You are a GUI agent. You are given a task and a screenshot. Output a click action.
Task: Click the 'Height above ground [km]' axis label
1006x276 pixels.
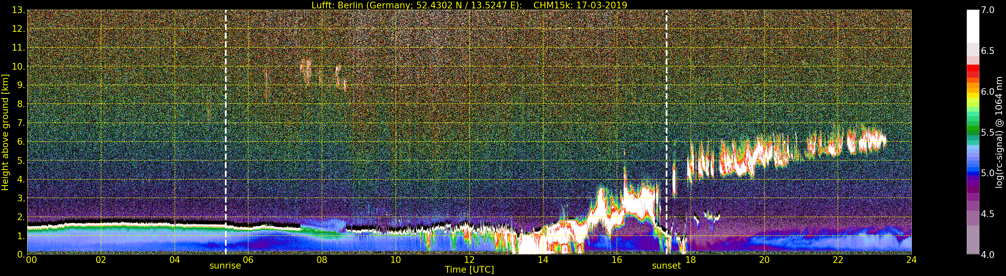pos(5,132)
